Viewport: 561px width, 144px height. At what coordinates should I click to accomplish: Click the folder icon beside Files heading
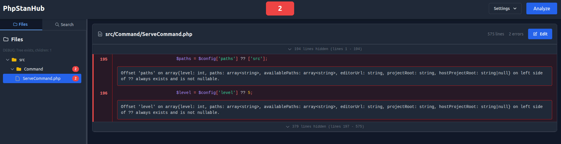tap(6, 39)
